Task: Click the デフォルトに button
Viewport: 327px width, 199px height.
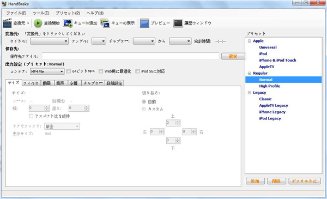Action: (305, 181)
